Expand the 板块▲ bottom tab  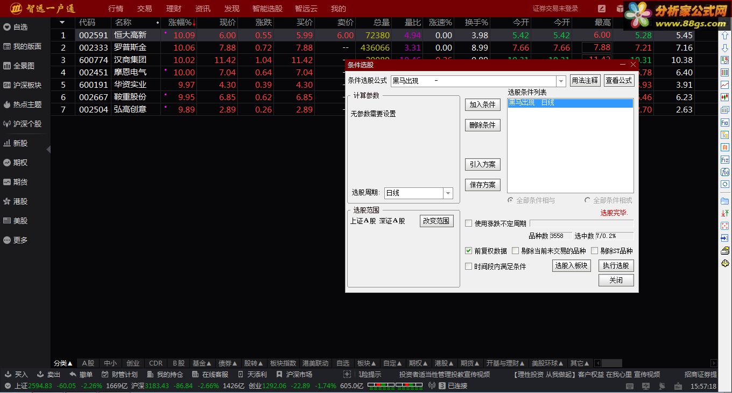367,363
